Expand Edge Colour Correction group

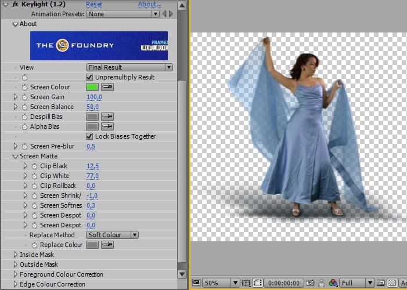point(15,284)
